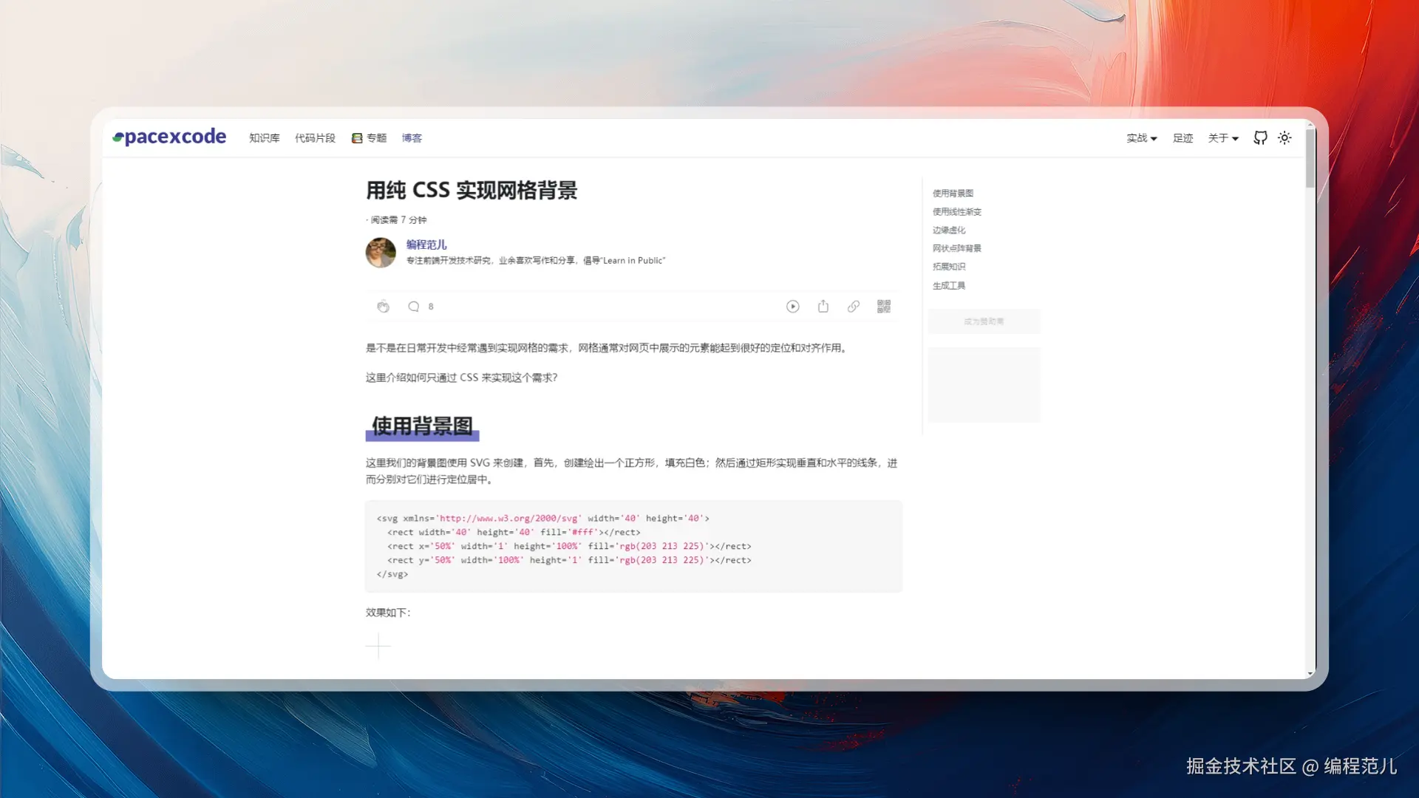
Task: Open the GitHub repository icon
Action: point(1259,138)
